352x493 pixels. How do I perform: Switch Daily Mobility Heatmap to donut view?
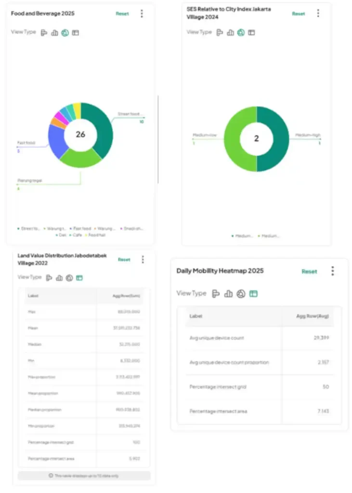(241, 294)
